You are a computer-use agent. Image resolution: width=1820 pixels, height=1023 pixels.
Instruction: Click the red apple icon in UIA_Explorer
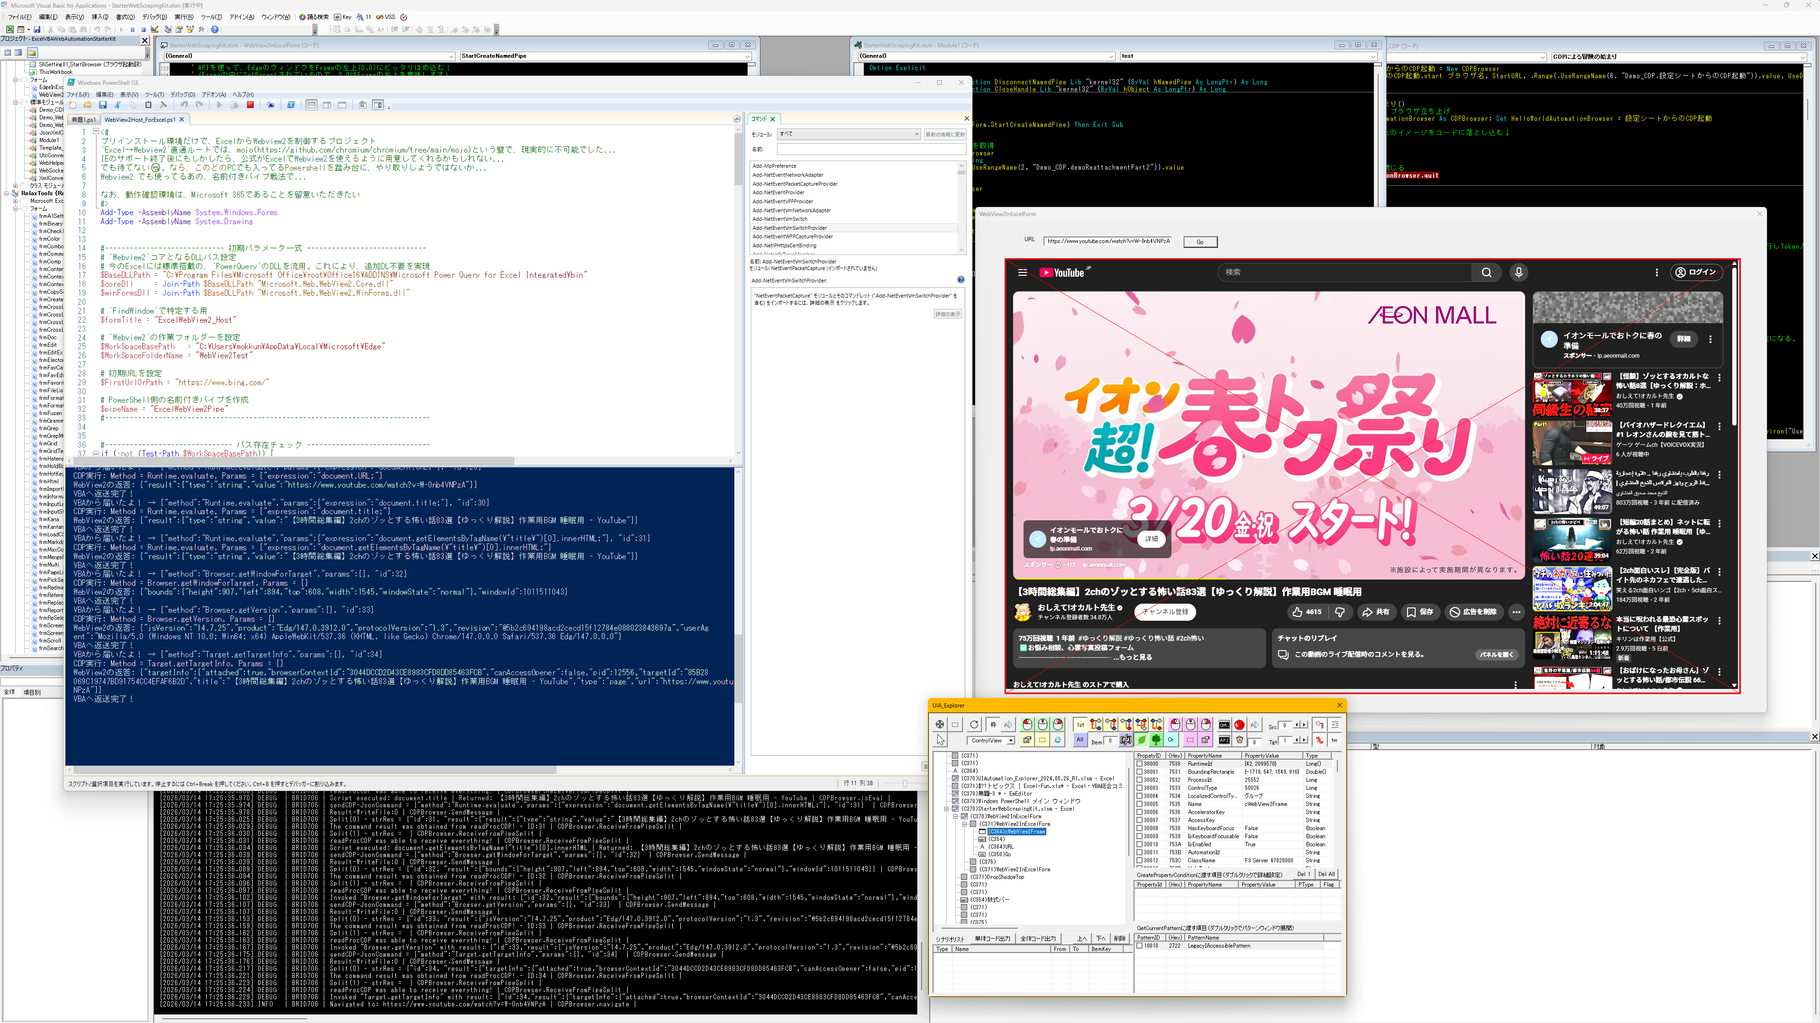click(1239, 724)
